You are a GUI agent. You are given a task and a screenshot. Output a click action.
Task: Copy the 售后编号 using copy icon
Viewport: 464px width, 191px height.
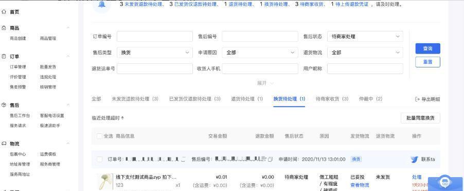pos(270,159)
